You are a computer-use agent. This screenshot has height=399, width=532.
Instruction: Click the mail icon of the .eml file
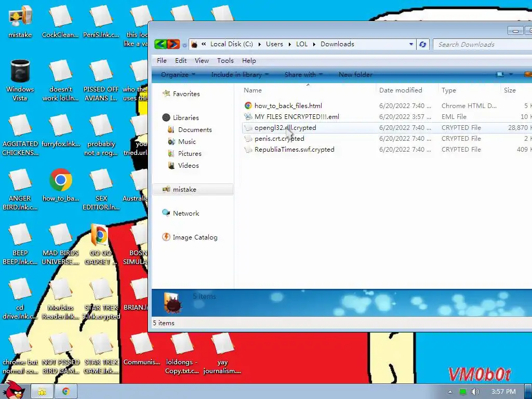pyautogui.click(x=248, y=117)
